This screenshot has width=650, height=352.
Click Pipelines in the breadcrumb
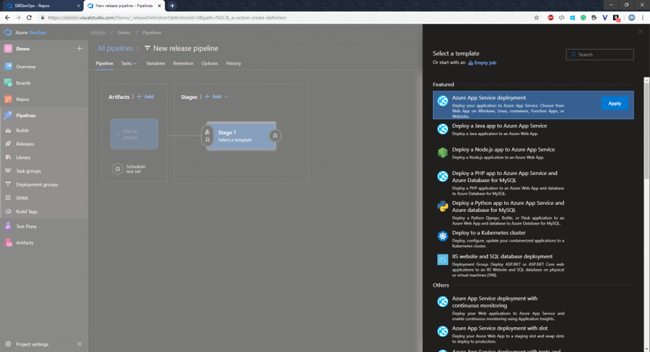click(x=152, y=32)
